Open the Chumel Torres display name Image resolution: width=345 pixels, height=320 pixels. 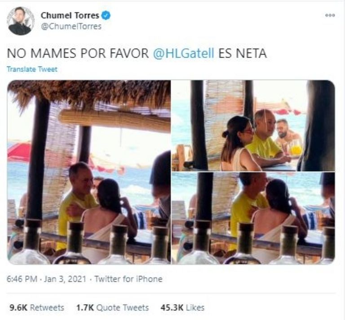(x=70, y=15)
